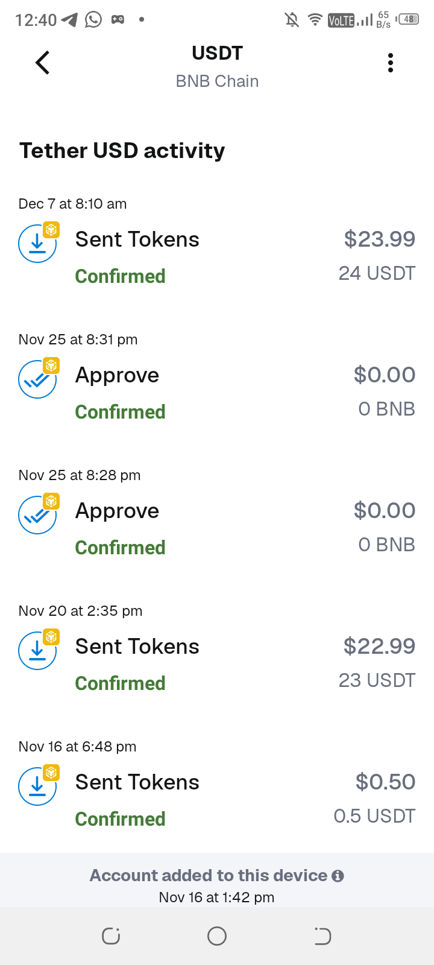Open the three-dot options menu
Viewport: 434px width, 965px height.
pos(391,63)
